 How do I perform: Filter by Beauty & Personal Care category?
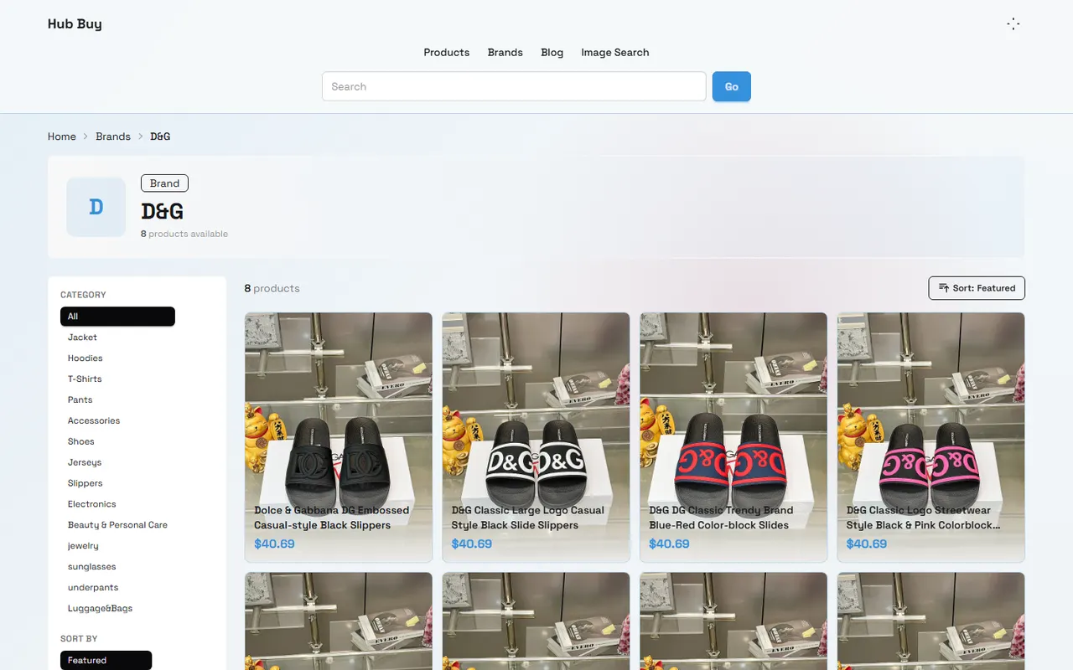[117, 525]
